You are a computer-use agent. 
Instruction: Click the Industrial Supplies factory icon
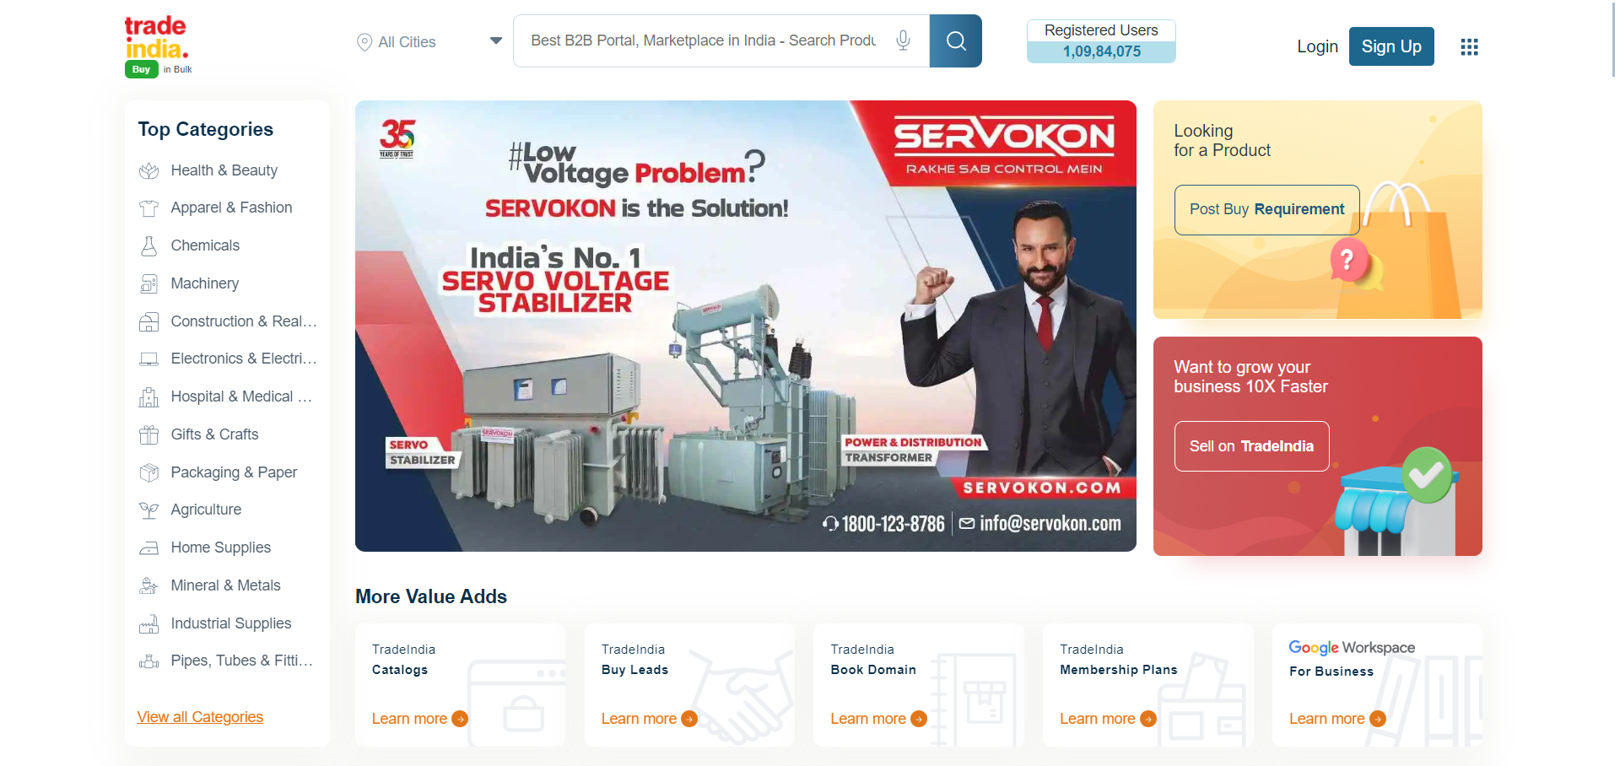149,624
